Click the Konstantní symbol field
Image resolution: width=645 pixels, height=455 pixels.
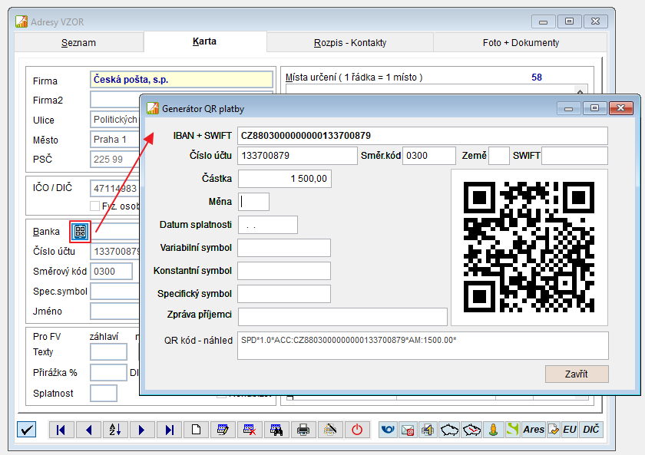(x=284, y=271)
